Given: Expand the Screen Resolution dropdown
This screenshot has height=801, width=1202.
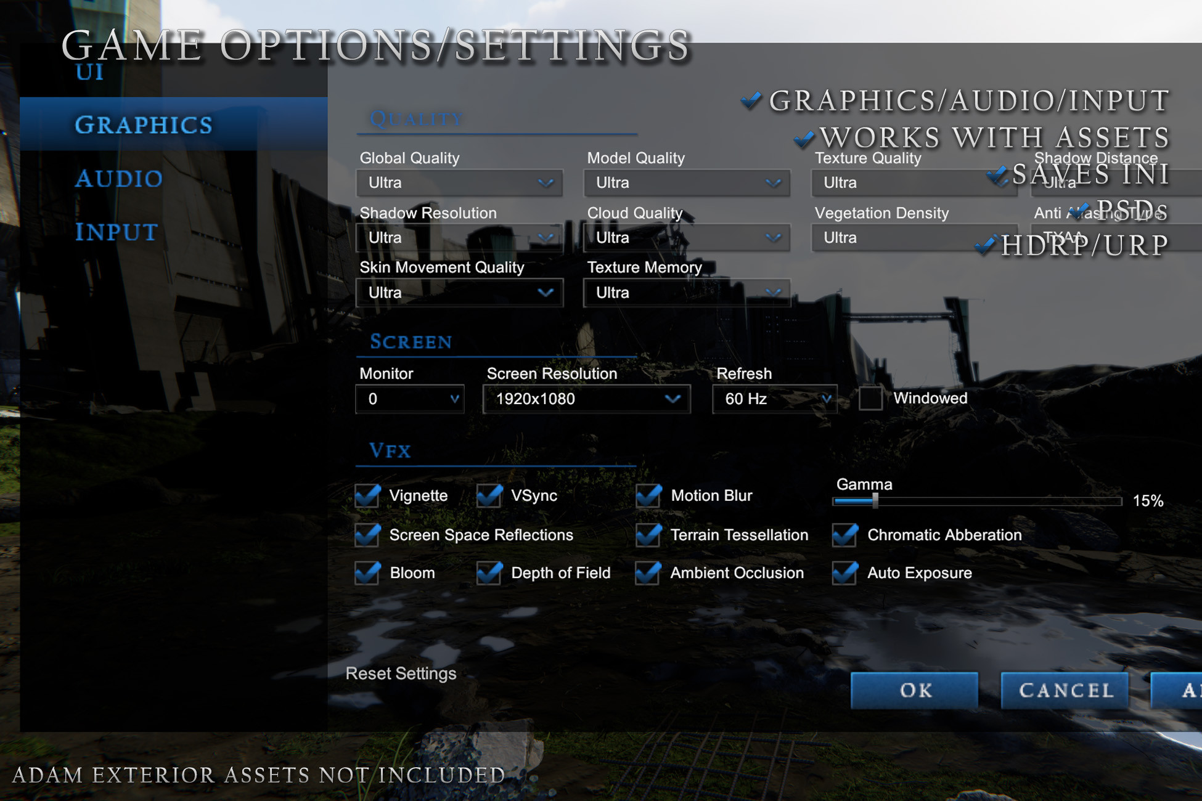Looking at the screenshot, I should tap(586, 399).
